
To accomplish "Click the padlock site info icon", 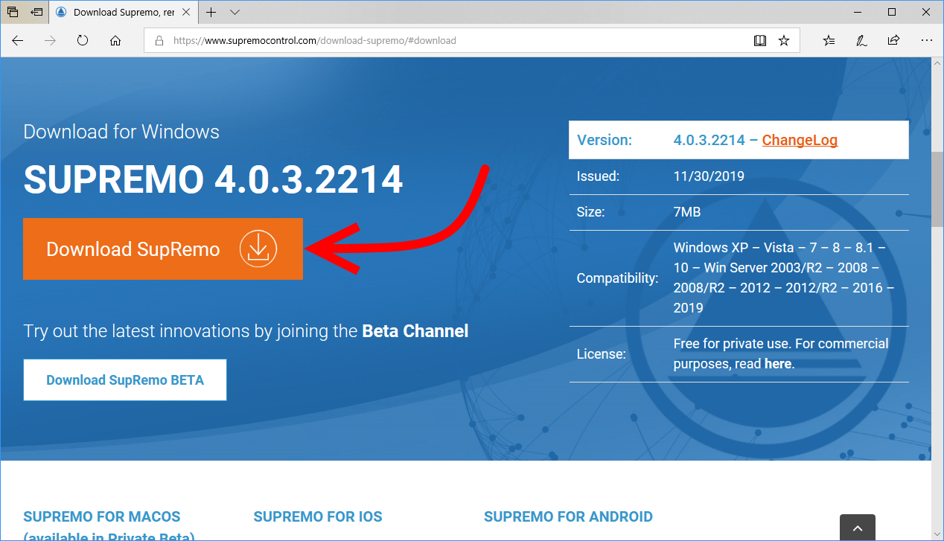I will click(x=159, y=41).
